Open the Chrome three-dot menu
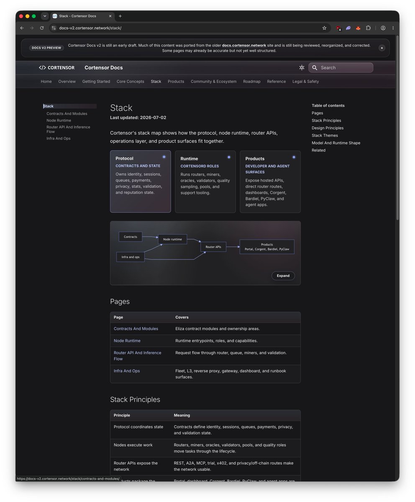415x502 pixels. [x=393, y=28]
